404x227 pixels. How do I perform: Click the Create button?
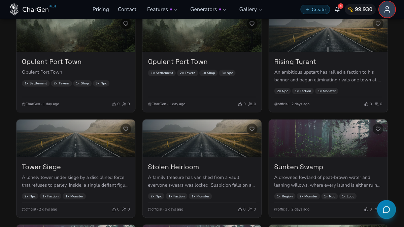click(x=315, y=9)
